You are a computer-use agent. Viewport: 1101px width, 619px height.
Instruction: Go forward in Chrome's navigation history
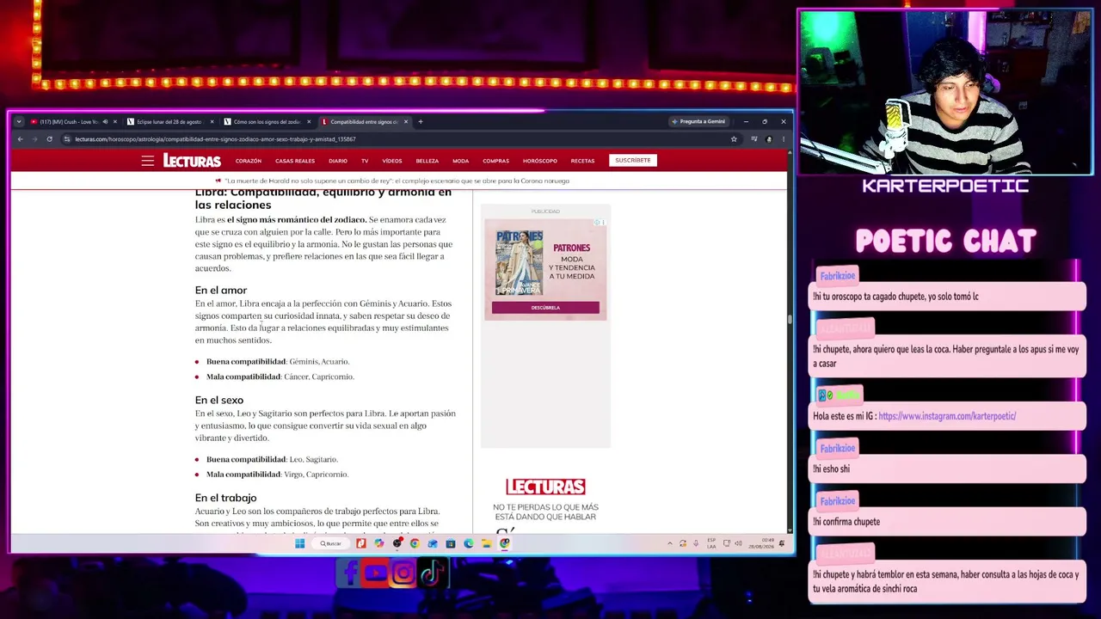(x=34, y=139)
